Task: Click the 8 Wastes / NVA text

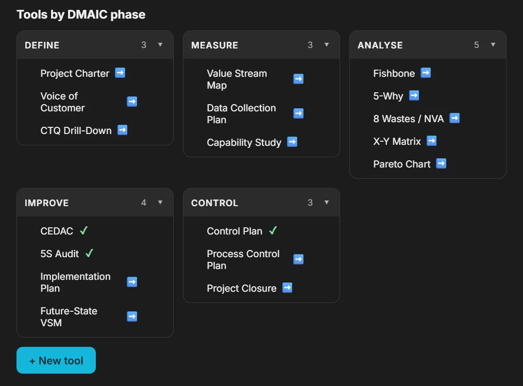Action: 409,119
